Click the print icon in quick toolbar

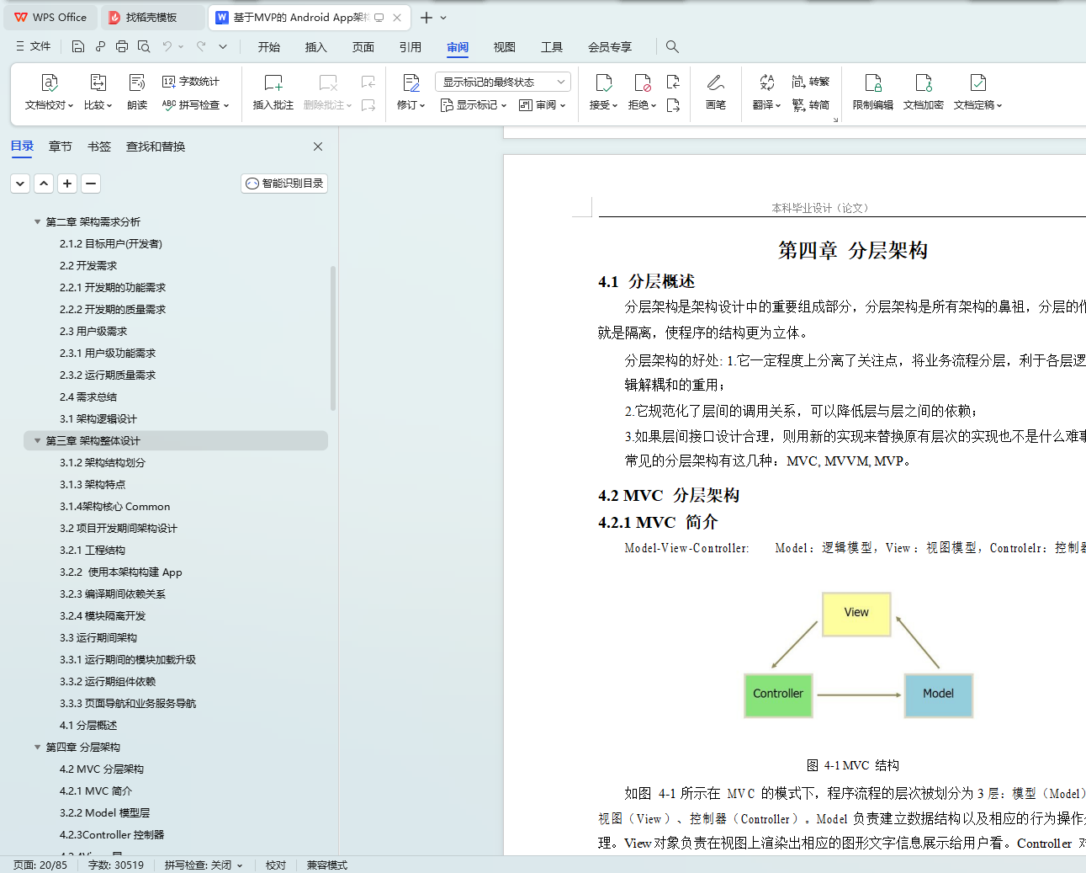tap(122, 46)
